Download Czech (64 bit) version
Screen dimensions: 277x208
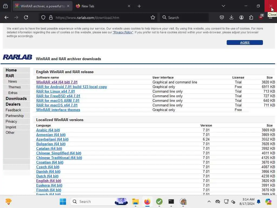[x=48, y=167]
